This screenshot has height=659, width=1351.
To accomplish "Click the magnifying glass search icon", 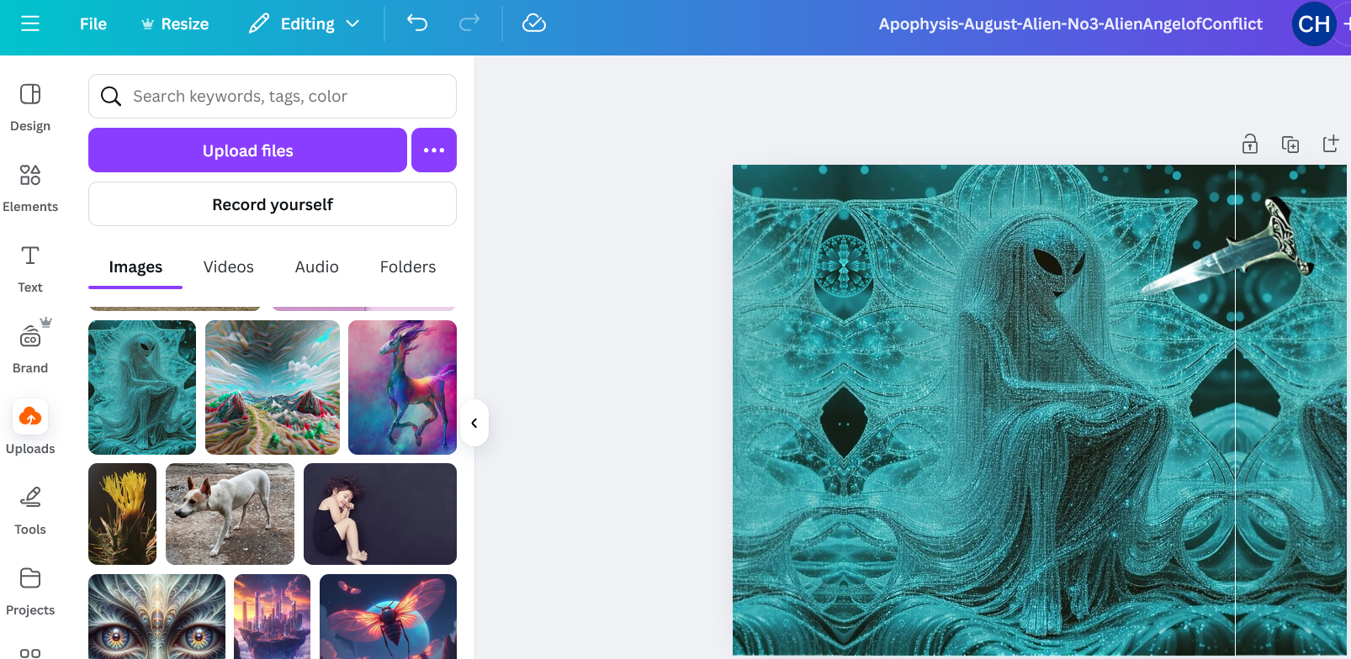I will coord(111,96).
